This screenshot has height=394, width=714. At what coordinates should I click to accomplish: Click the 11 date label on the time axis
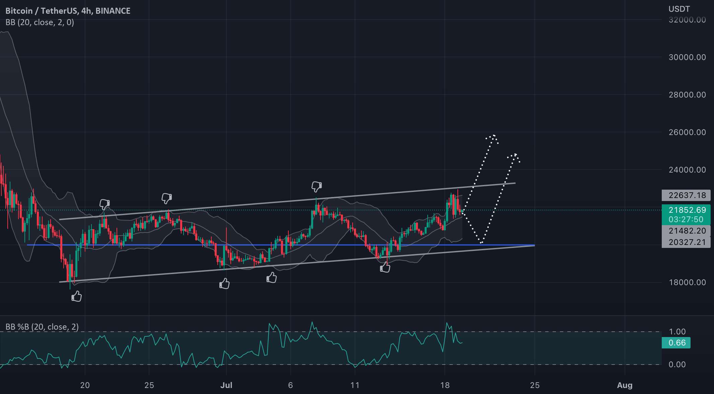[x=355, y=385]
